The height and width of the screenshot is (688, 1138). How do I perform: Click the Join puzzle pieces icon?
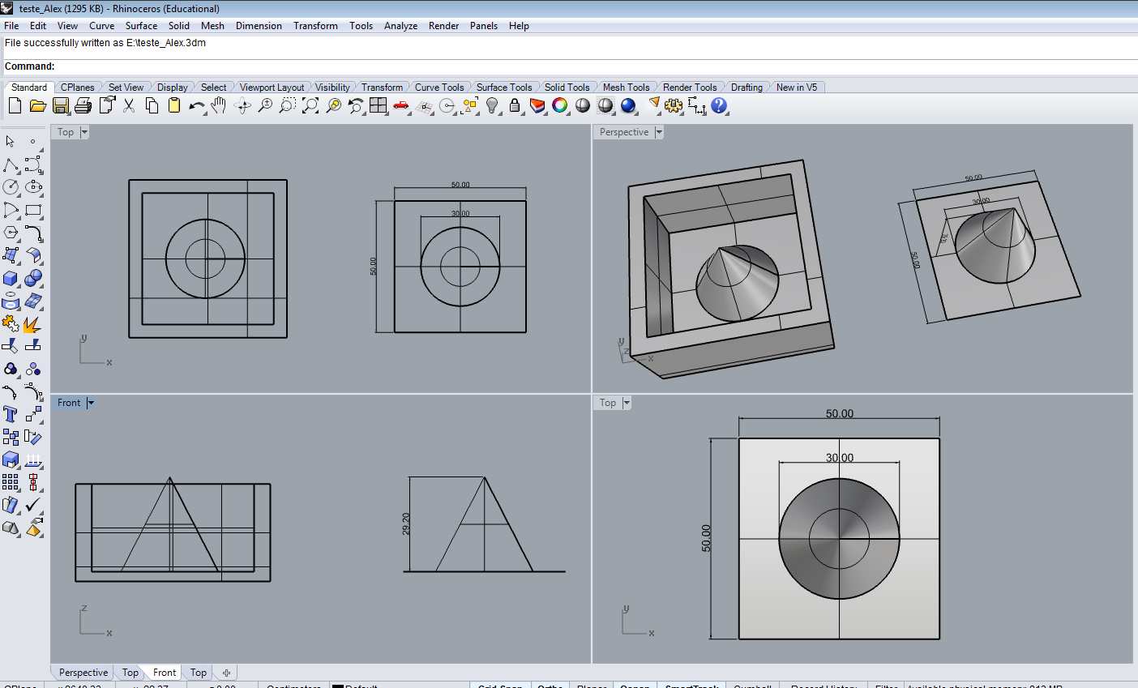[11, 324]
